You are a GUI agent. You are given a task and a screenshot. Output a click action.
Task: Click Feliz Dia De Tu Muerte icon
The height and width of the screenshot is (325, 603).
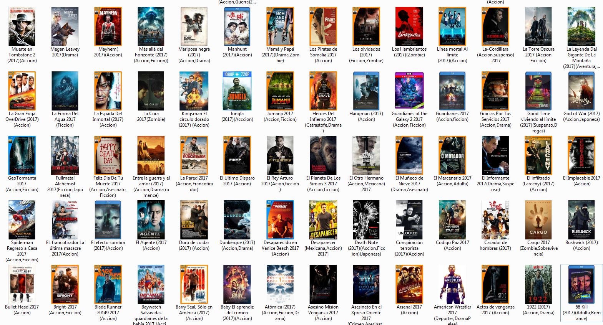108,155
